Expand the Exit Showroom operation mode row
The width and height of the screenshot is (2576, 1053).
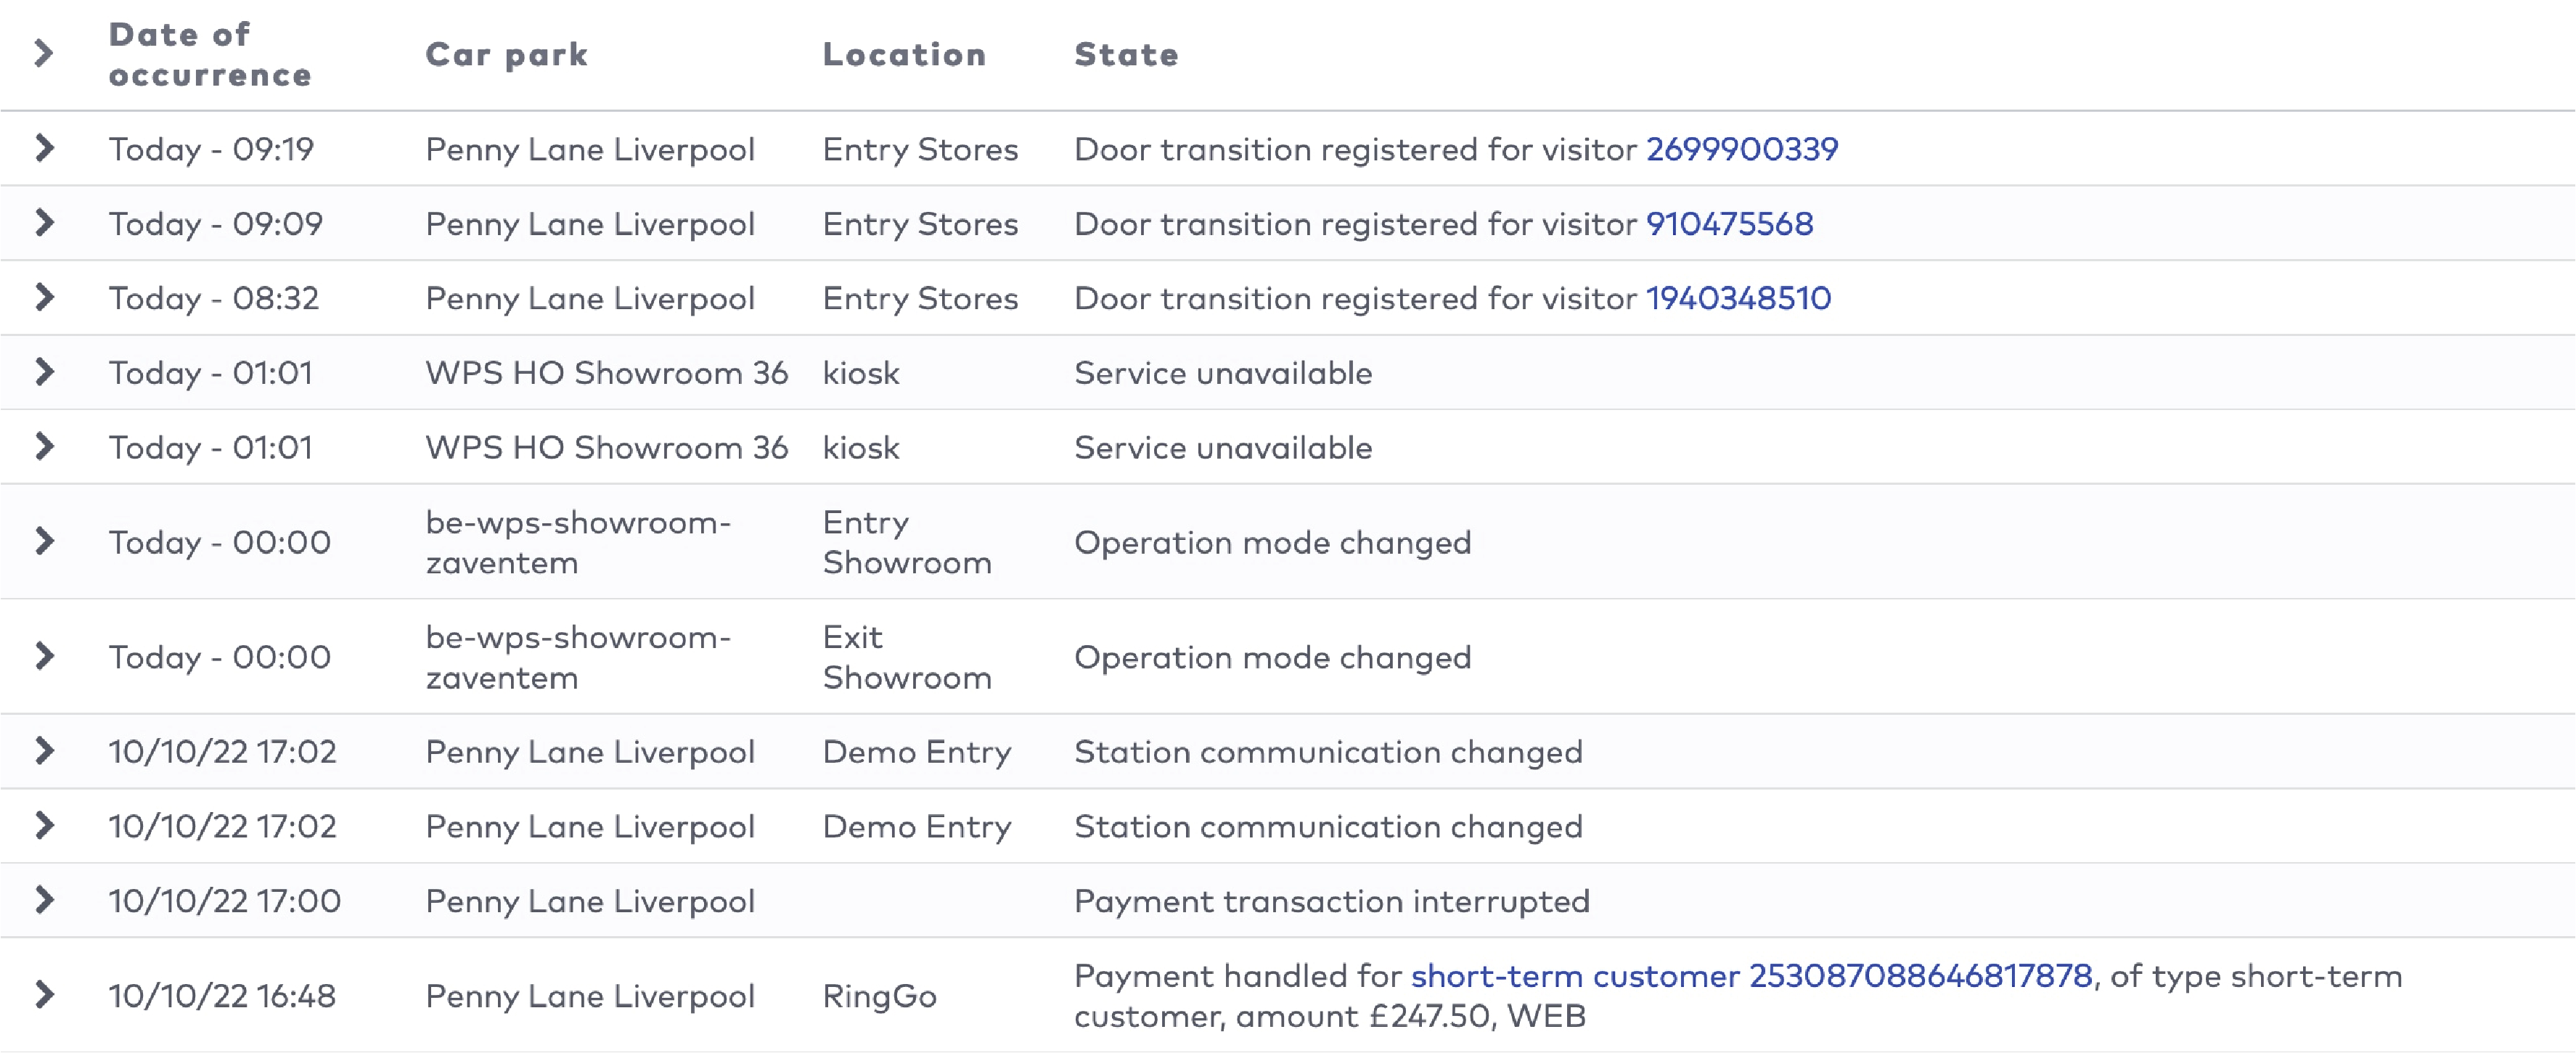(44, 657)
